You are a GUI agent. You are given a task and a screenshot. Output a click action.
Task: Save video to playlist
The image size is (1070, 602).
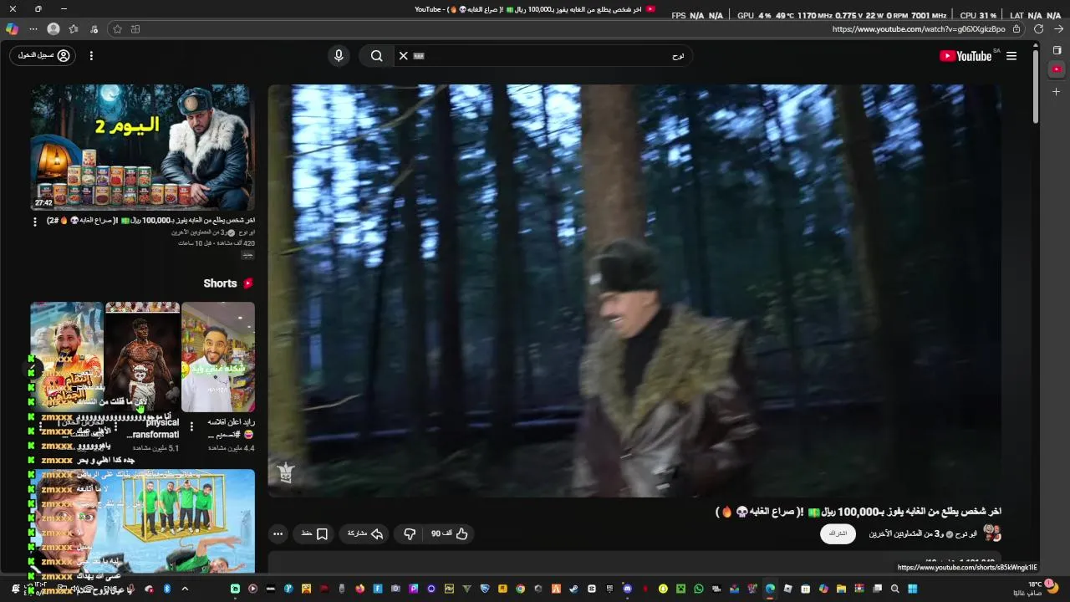coord(315,533)
